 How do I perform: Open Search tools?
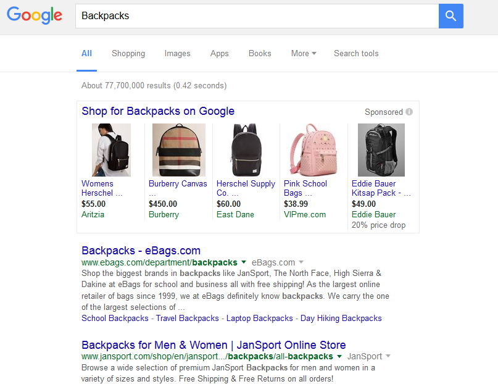tap(356, 53)
